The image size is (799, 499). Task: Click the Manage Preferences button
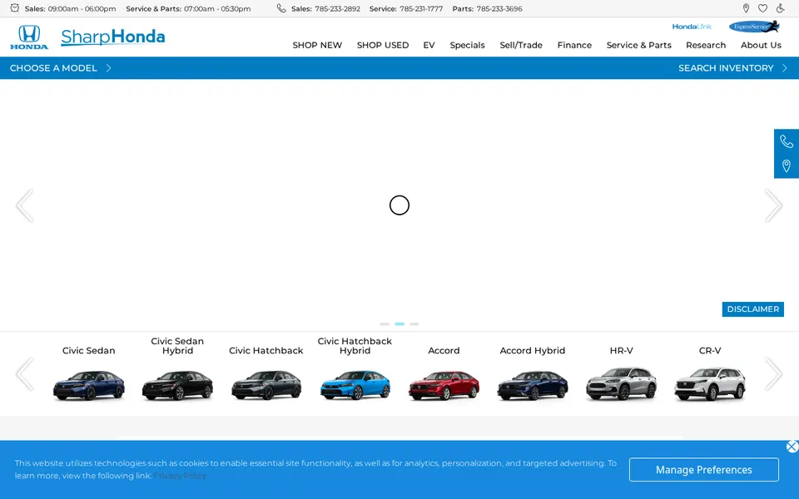pos(704,469)
